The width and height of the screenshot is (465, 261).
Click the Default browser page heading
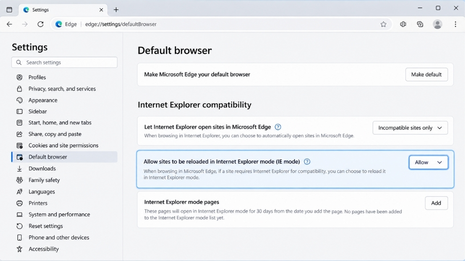(x=175, y=50)
